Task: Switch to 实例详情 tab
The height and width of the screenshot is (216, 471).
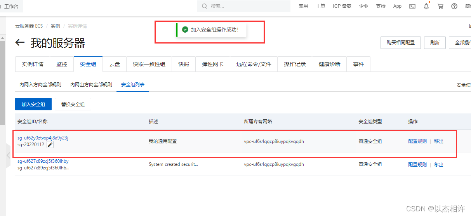Action: [33, 64]
